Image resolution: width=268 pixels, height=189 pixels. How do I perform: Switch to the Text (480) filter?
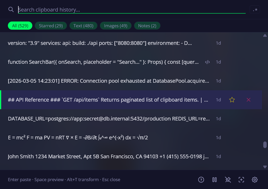pyautogui.click(x=83, y=26)
